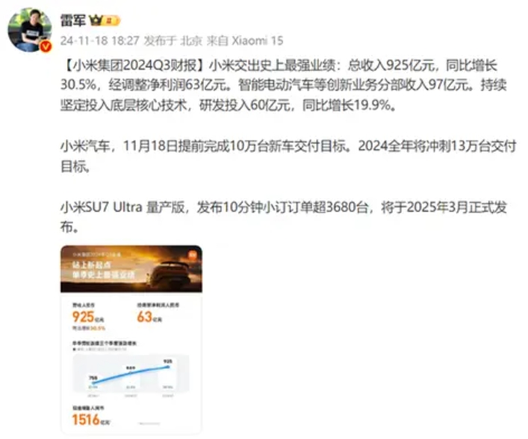The width and height of the screenshot is (528, 439).
Task: Click the blue revenue trend line chart
Action: 131,373
